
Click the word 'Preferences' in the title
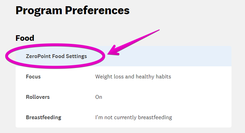pyautogui.click(x=97, y=10)
